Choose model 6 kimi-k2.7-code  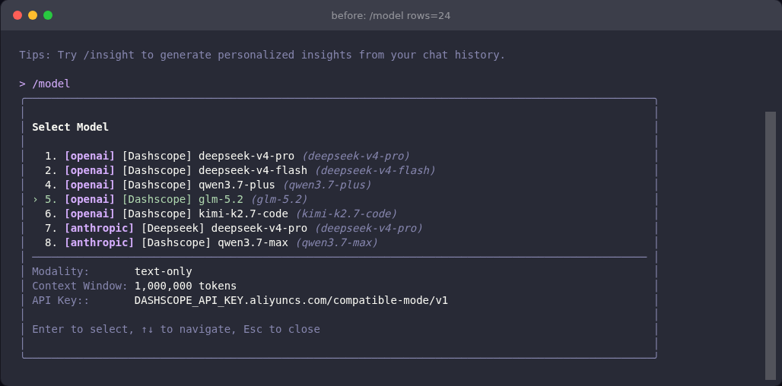coord(221,214)
